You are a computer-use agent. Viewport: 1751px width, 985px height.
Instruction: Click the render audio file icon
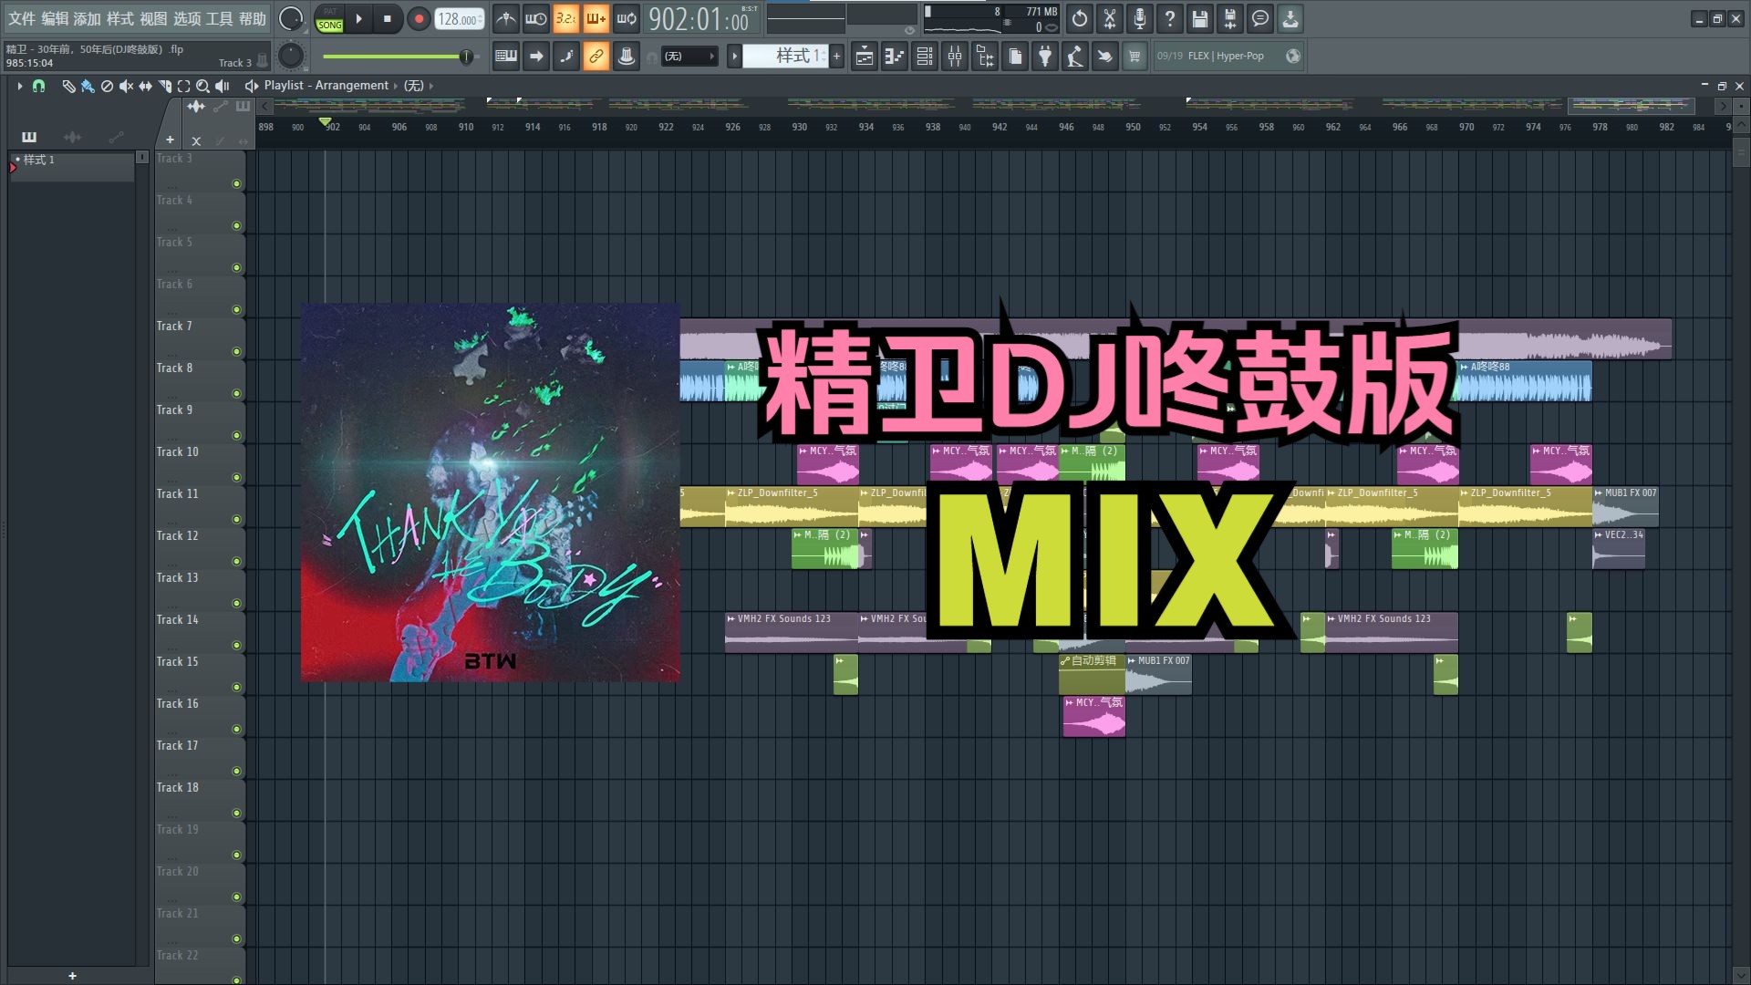(x=1230, y=18)
